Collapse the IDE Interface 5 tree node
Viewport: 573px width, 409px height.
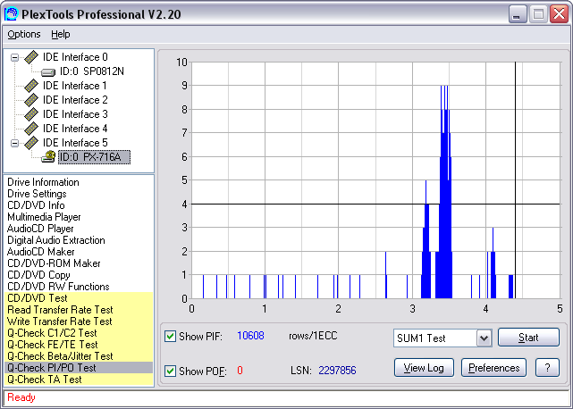tap(14, 143)
